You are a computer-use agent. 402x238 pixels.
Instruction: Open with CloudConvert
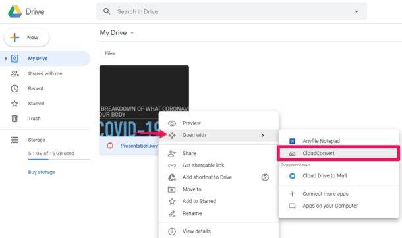[x=339, y=153]
